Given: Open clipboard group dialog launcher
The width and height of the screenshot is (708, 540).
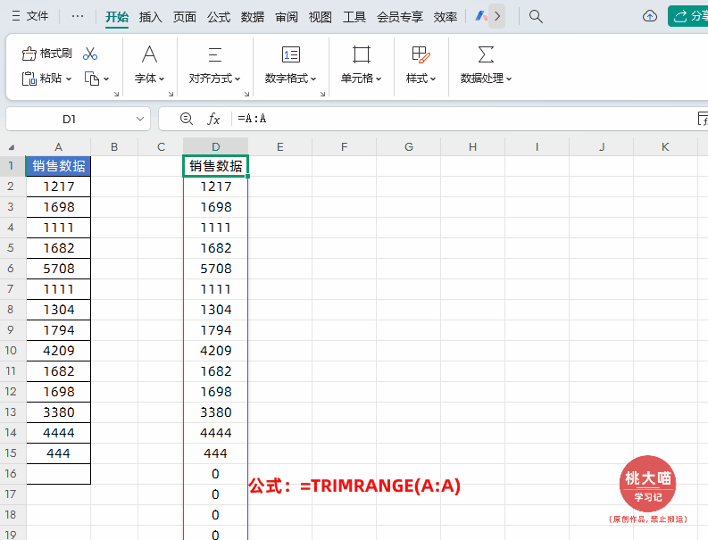Looking at the screenshot, I should tap(116, 94).
